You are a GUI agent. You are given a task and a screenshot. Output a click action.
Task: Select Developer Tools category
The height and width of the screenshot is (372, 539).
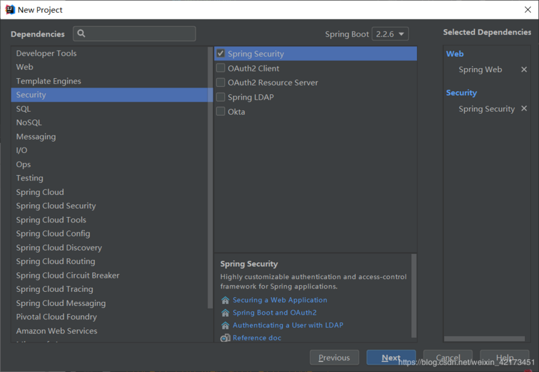(110, 53)
